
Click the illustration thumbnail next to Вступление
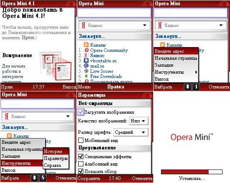tap(55, 66)
